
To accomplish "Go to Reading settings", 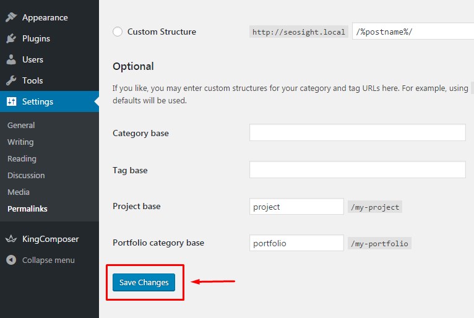I will (22, 158).
